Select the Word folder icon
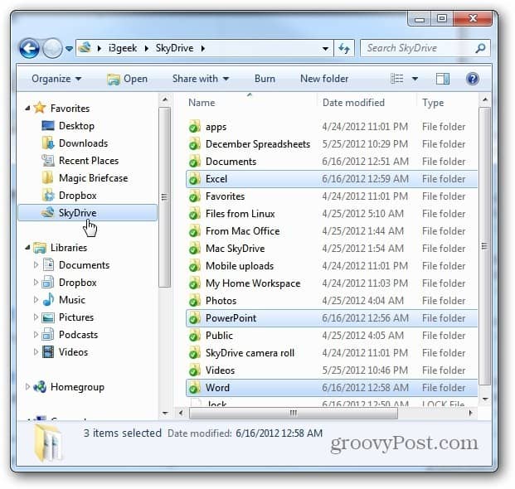Viewport: 515px width, 489px height. [x=194, y=388]
